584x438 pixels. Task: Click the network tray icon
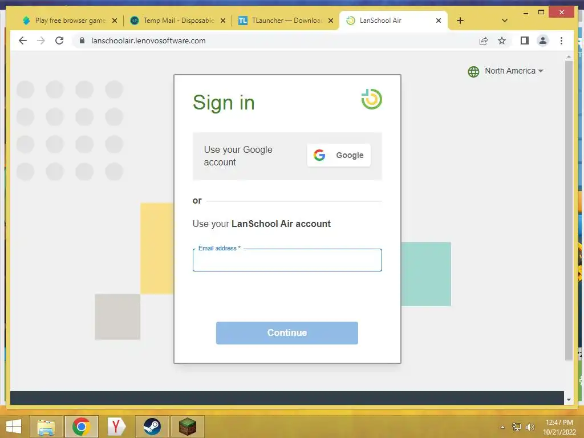point(517,427)
